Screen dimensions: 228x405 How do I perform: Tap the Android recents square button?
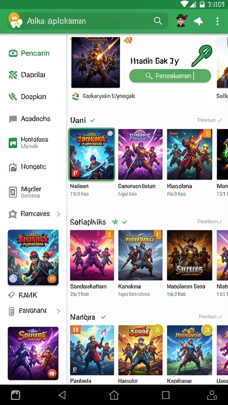click(166, 395)
